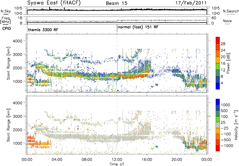Image resolution: width=239 pixels, height=166 pixels.
Task: Click the date '17/Feb/2011'
Action: pyautogui.click(x=191, y=3)
